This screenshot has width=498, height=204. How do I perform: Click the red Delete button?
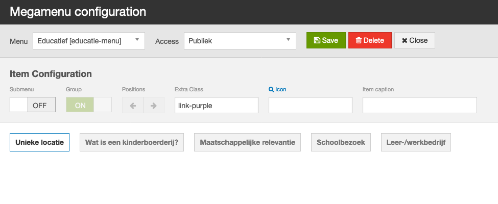pos(370,40)
